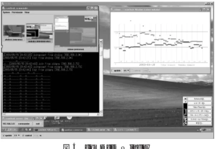Click the right arrow of console horizontal scrollbar
The image size is (215, 149).
[98, 114]
